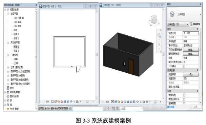This screenshot has width=206, height=125.
Task: Toggle the 裁剪区域可见 checkbox
Action: point(184,99)
